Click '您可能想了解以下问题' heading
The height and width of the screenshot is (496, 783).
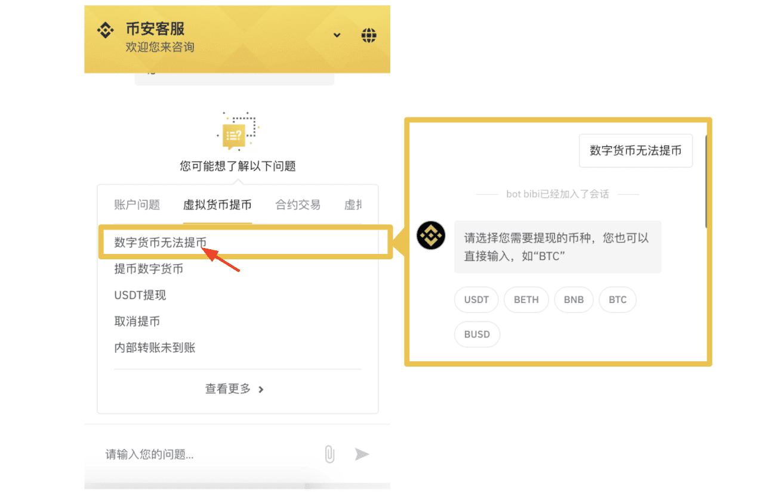click(x=238, y=166)
